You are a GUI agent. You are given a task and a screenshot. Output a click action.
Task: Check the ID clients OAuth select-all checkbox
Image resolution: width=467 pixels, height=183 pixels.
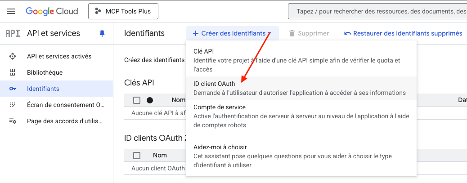[137, 156]
